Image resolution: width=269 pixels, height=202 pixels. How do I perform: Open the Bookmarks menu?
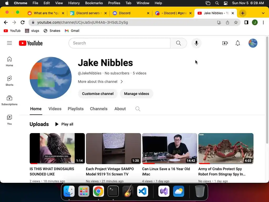point(94,3)
